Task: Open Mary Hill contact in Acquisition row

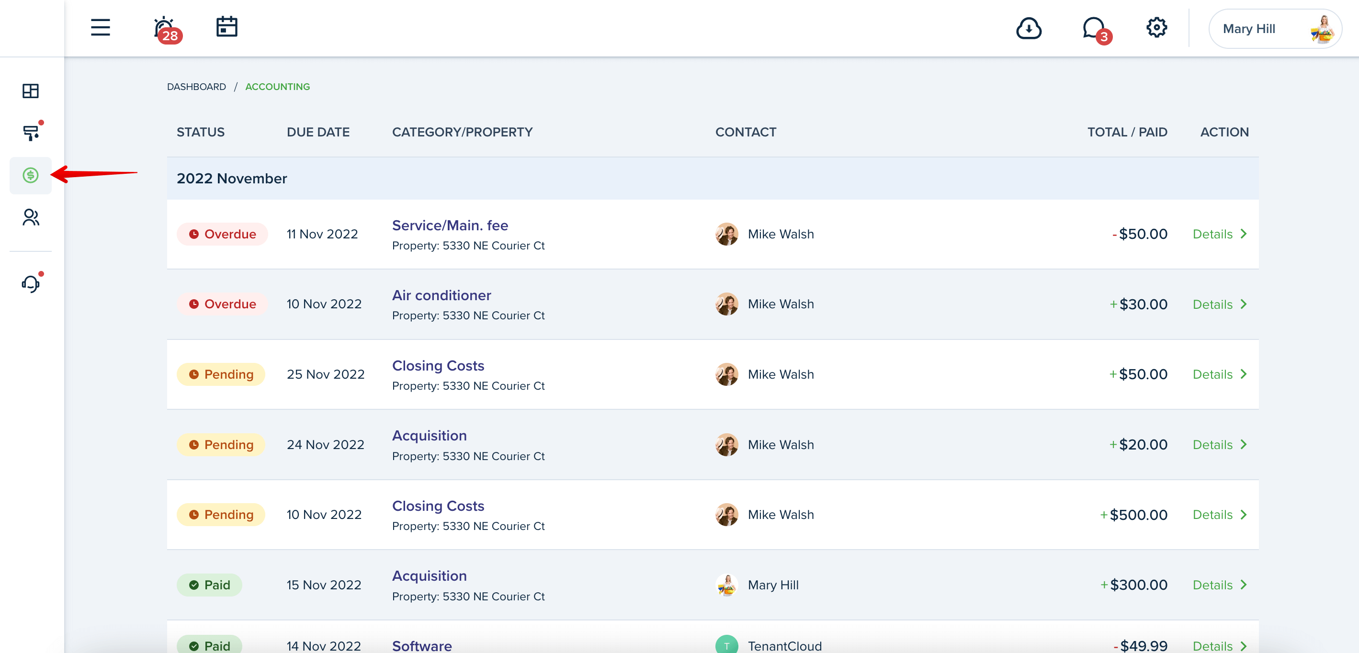Action: [773, 585]
